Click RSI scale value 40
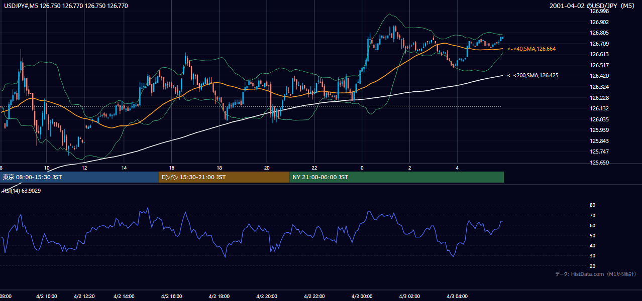 [x=592, y=245]
